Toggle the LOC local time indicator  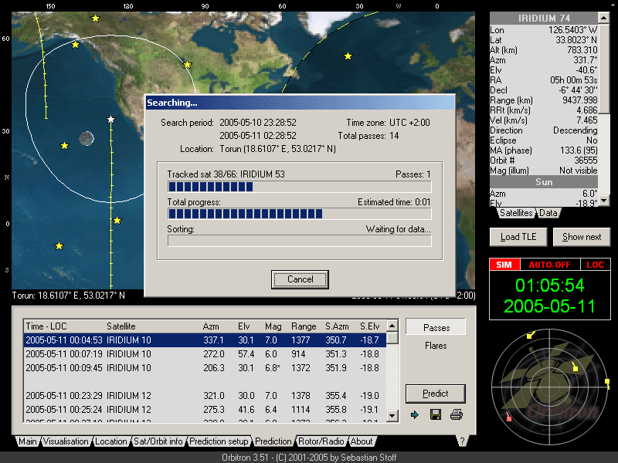pyautogui.click(x=595, y=265)
